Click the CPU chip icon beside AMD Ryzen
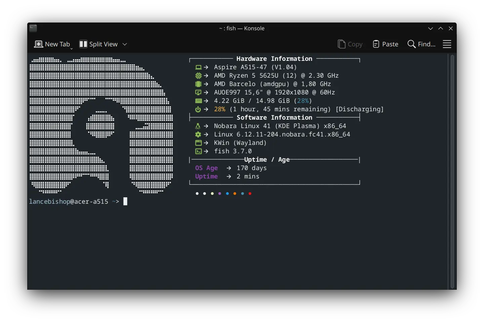The width and height of the screenshot is (484, 322). (x=198, y=76)
